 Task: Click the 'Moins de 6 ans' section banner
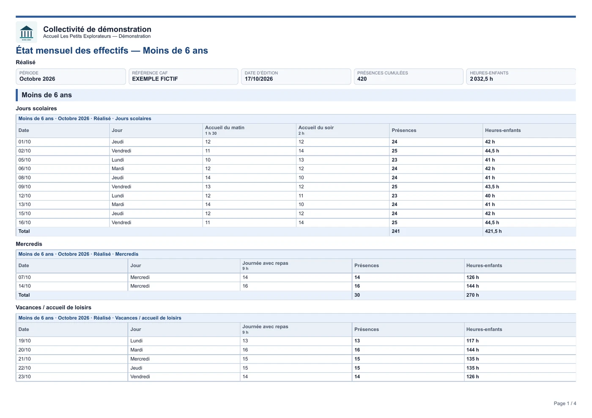click(296, 95)
